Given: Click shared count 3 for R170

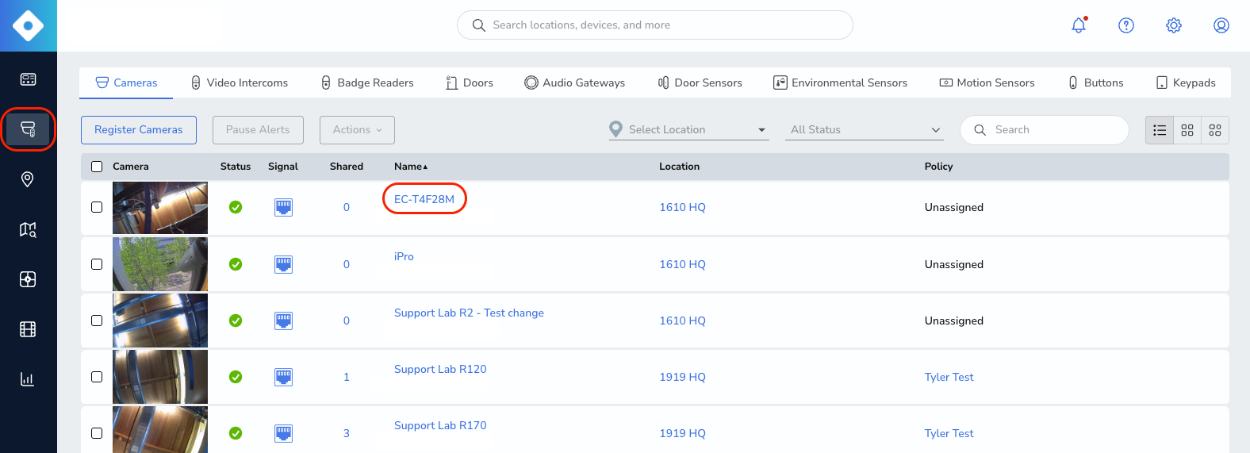Looking at the screenshot, I should tap(346, 433).
